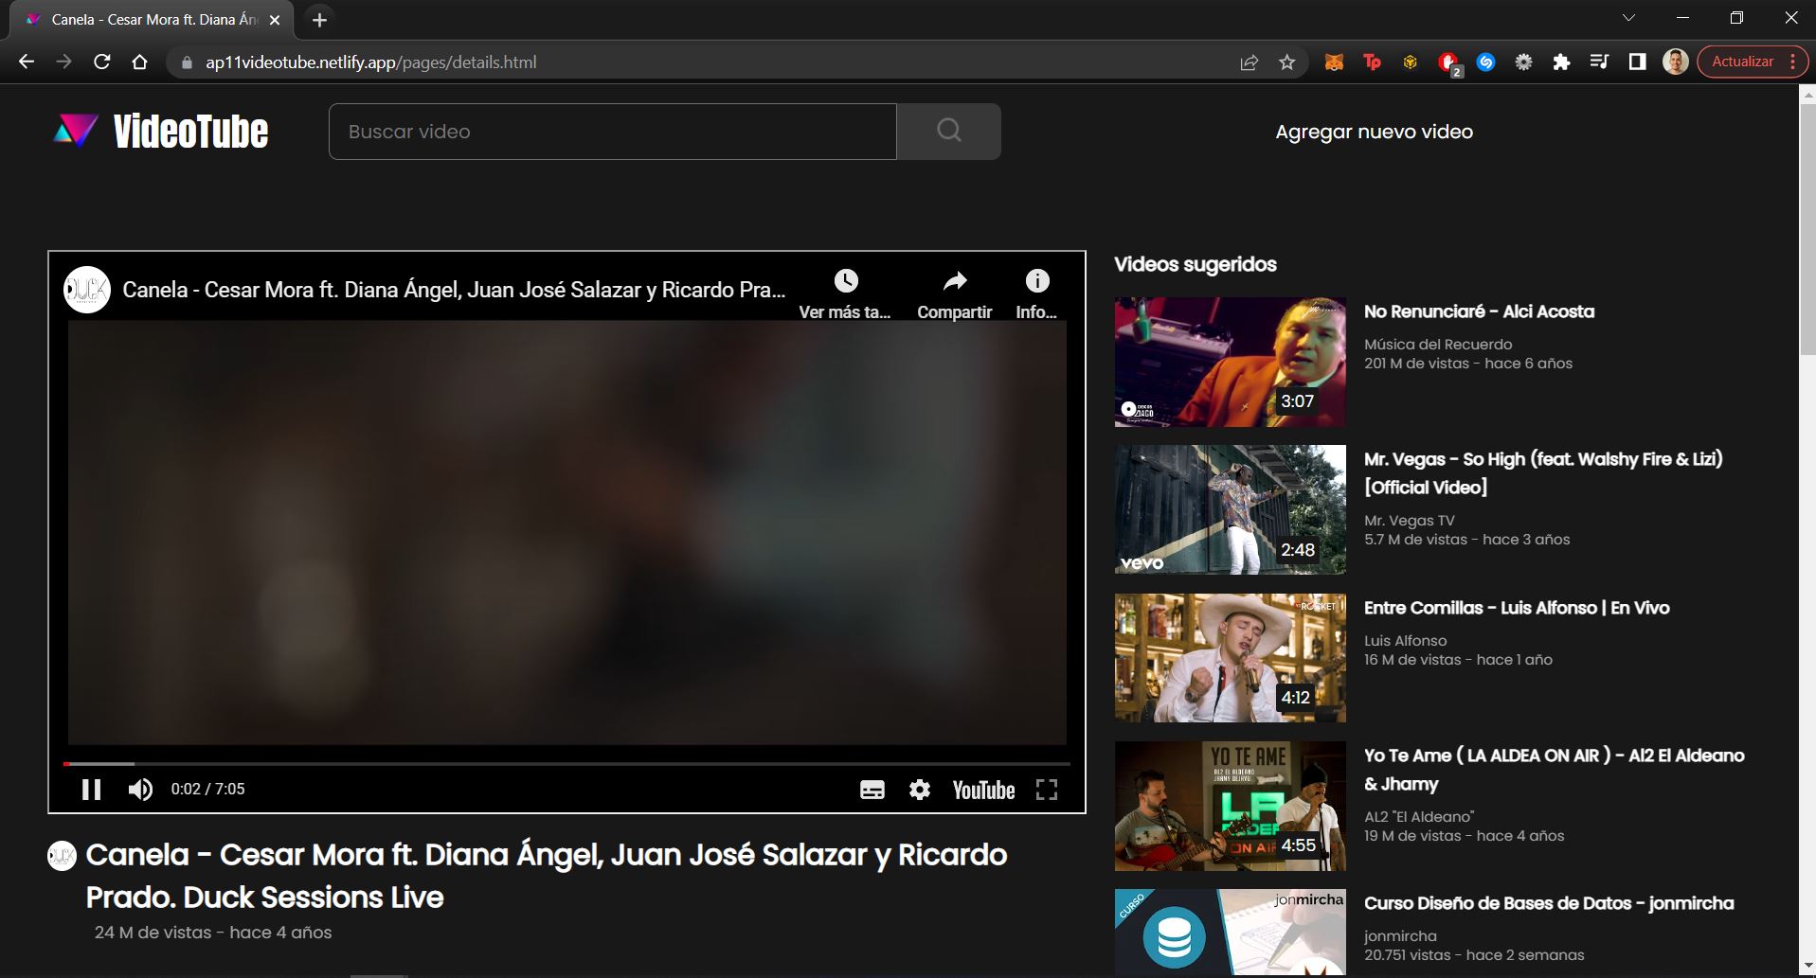Click the Actualizar update button
1816x978 pixels.
coord(1742,62)
